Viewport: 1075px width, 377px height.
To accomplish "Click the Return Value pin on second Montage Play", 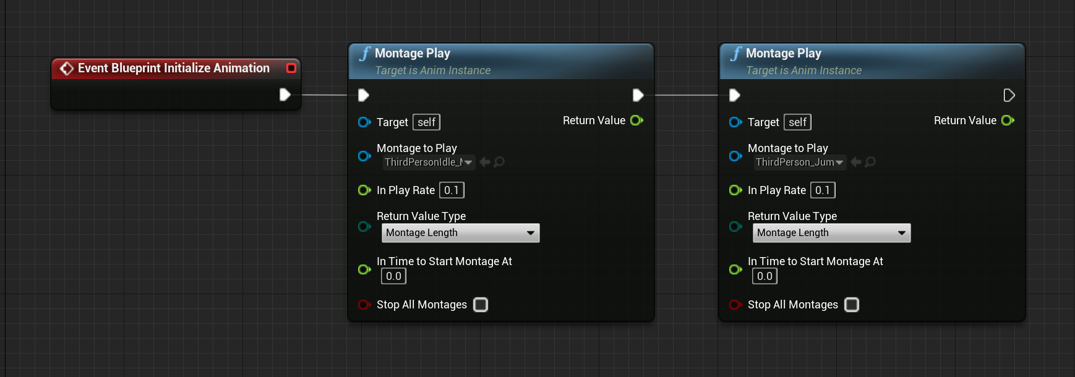I will pyautogui.click(x=1008, y=121).
